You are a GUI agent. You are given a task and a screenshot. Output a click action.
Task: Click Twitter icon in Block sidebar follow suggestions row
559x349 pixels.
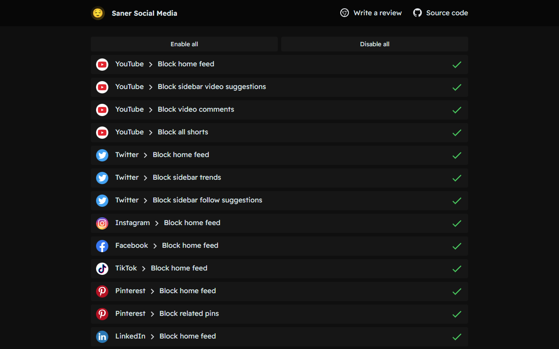click(102, 201)
